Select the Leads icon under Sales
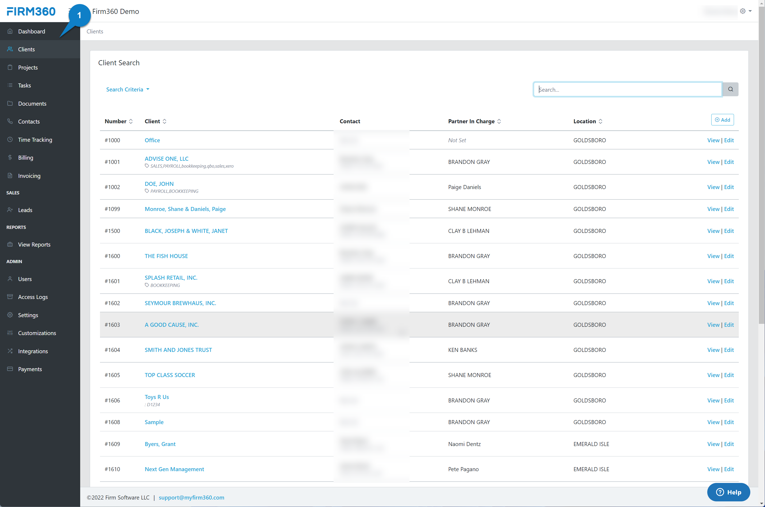Image resolution: width=765 pixels, height=507 pixels. tap(10, 210)
